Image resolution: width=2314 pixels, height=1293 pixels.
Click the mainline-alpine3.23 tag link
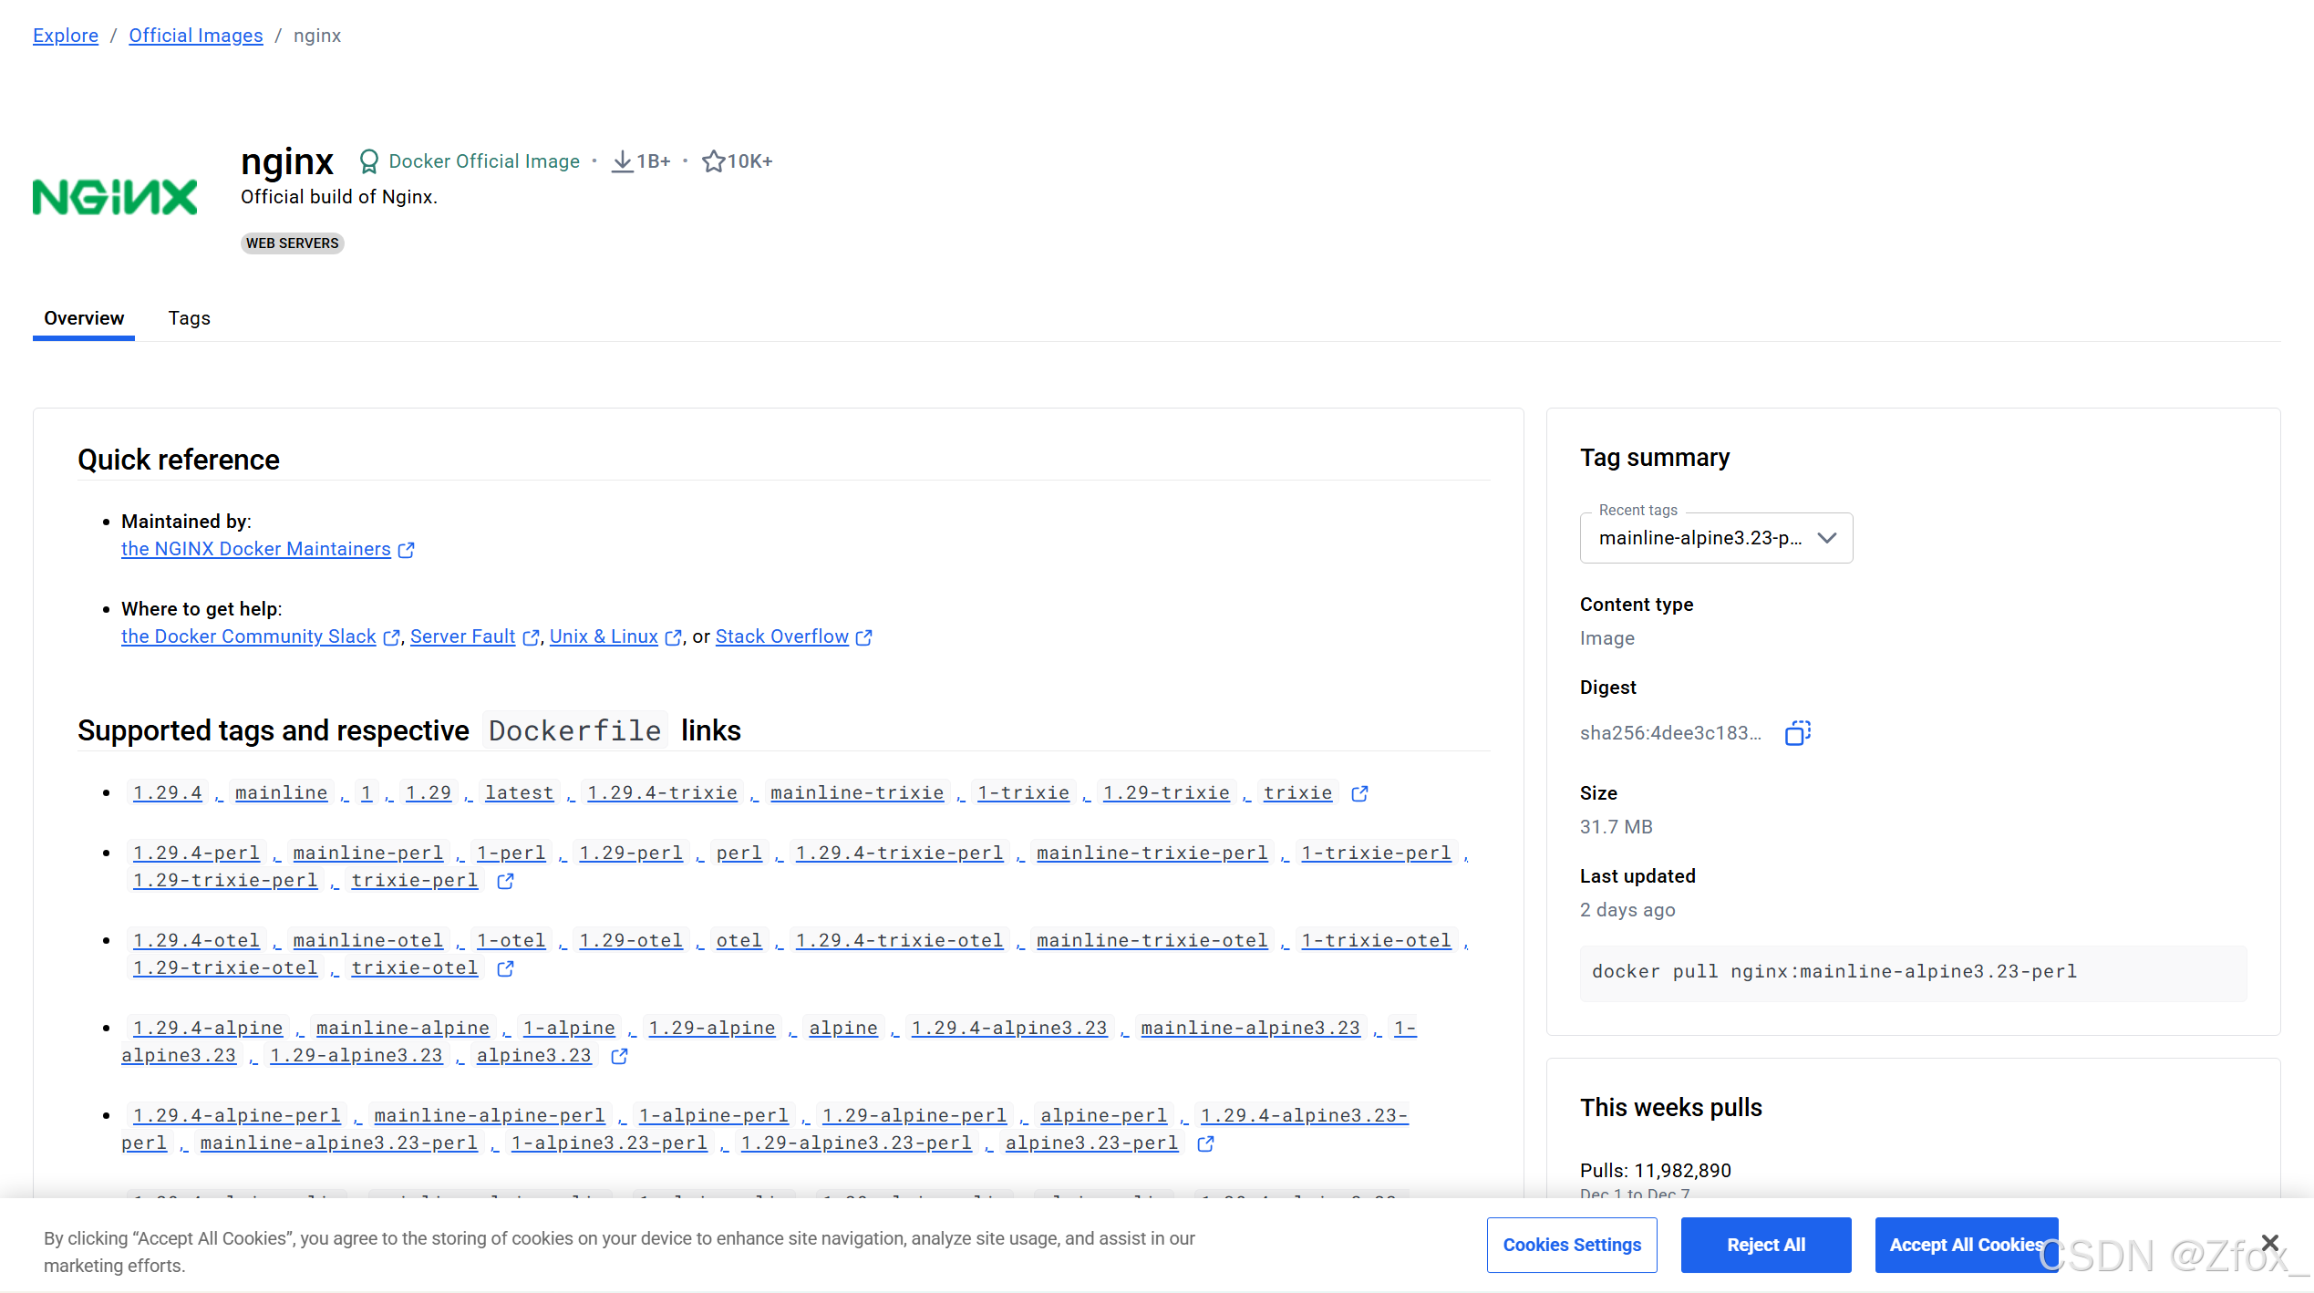coord(1251,1029)
